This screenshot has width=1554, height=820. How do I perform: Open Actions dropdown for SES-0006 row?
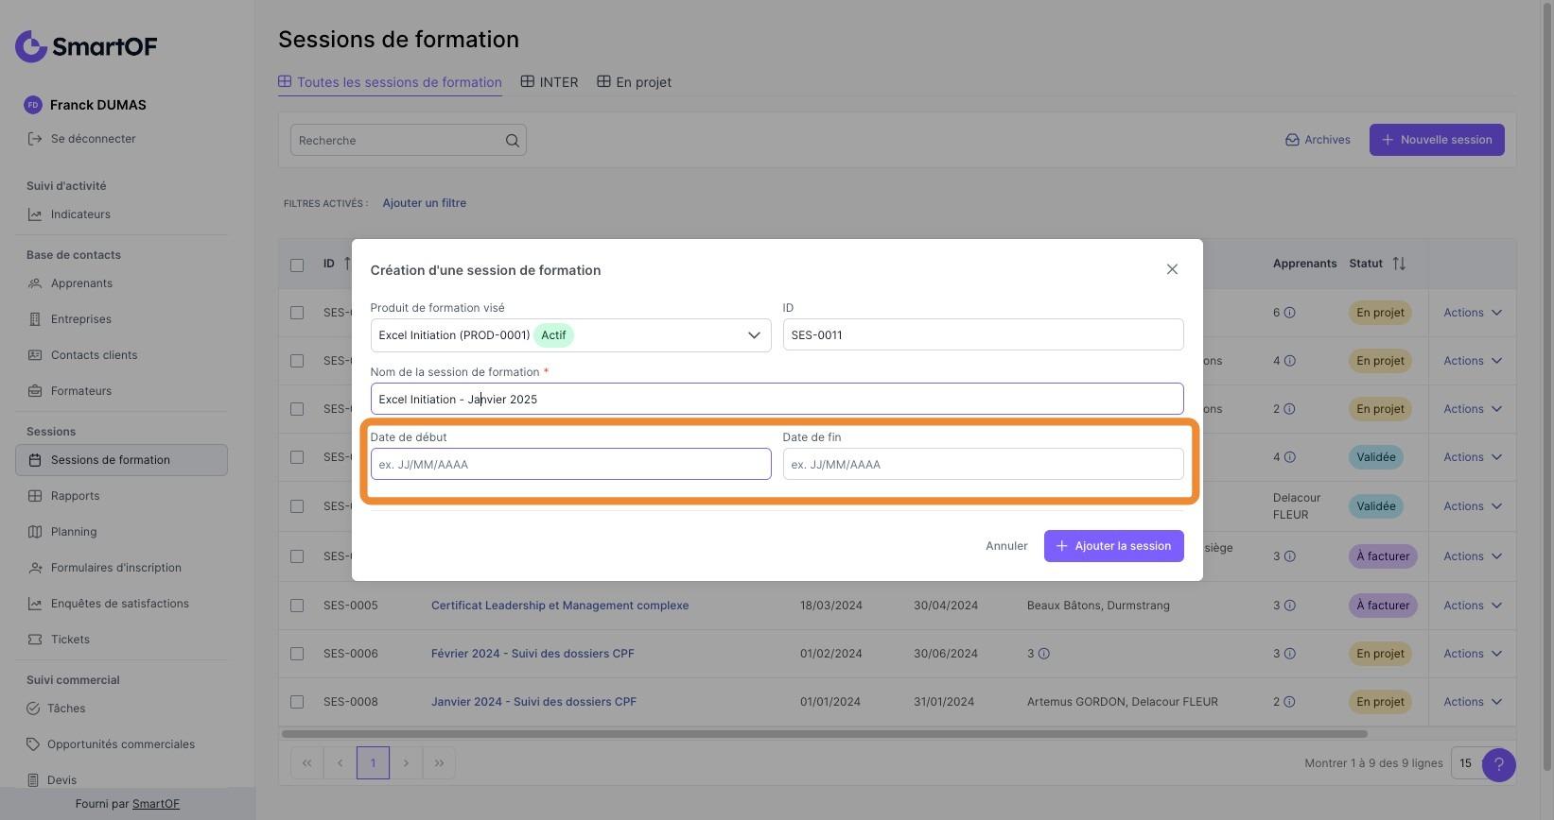point(1473,654)
